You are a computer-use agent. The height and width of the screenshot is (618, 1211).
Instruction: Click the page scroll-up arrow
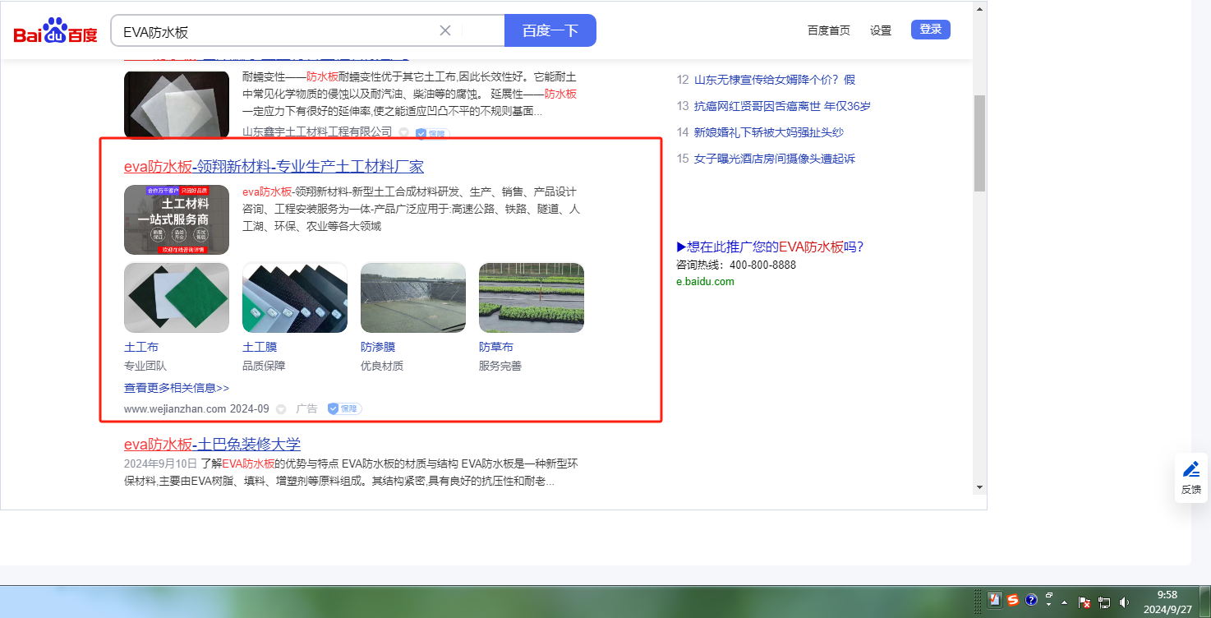click(979, 10)
